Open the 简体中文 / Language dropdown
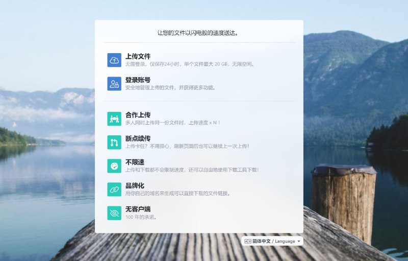This screenshot has height=261, width=408. tap(272, 241)
